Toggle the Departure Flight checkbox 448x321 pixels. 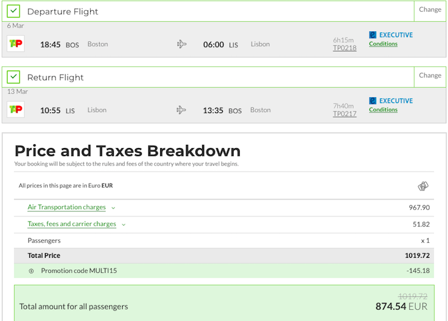click(x=13, y=11)
